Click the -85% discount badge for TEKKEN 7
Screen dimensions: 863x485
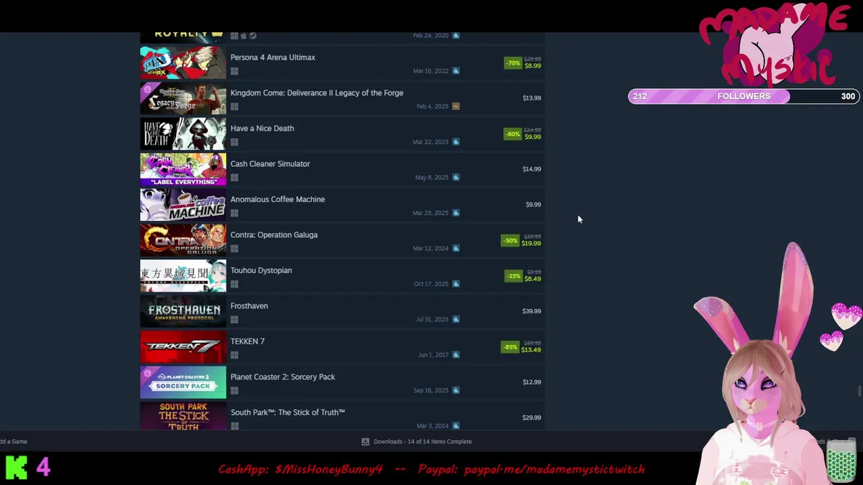(510, 347)
